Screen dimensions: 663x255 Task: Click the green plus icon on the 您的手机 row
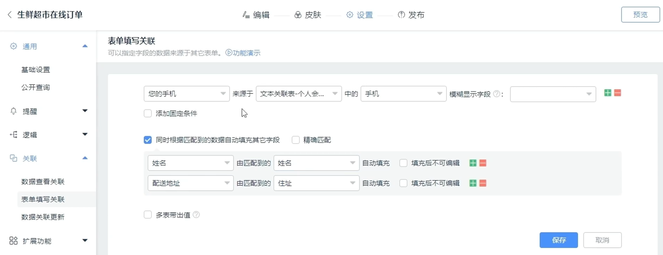(x=608, y=93)
